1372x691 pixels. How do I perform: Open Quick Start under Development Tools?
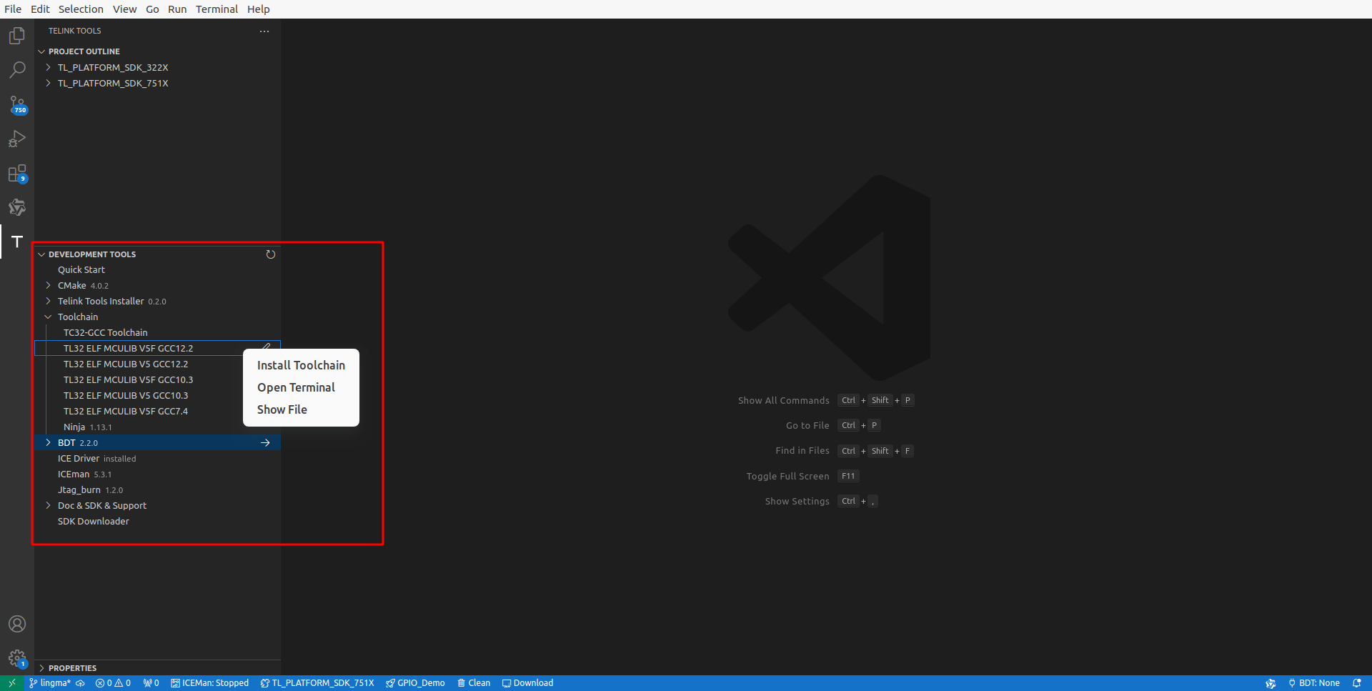tap(81, 269)
